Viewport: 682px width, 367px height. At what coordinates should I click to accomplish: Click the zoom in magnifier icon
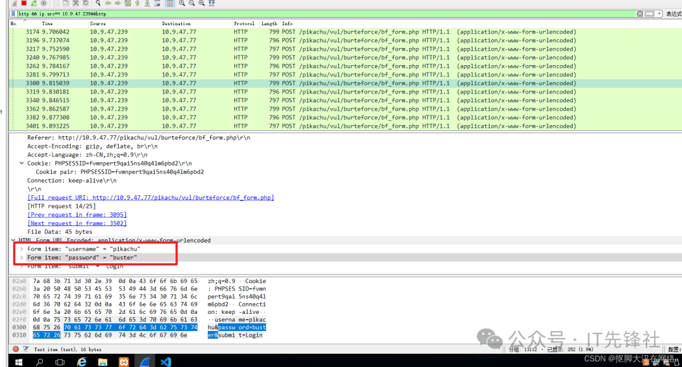click(182, 3)
